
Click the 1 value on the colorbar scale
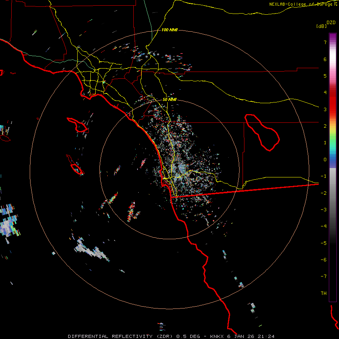pos(325,143)
